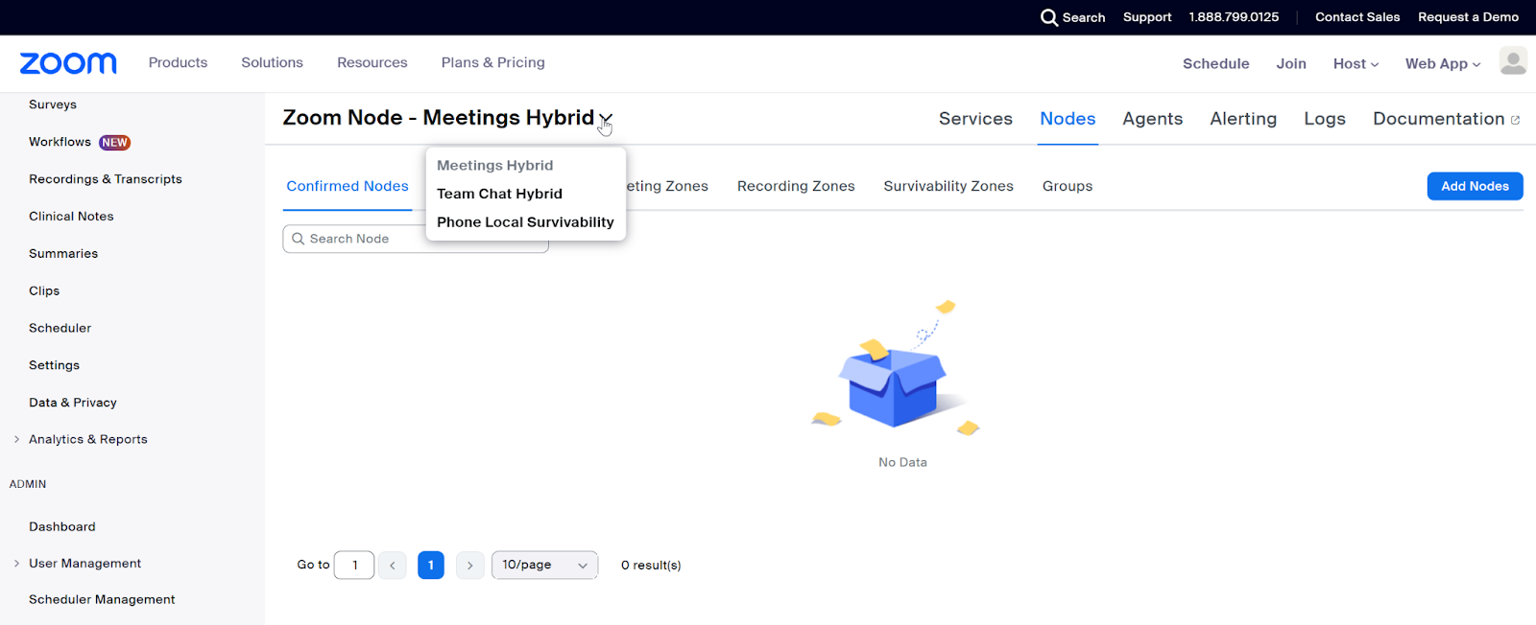This screenshot has width=1536, height=625.
Task: Toggle the Zoom Node title dropdown chevron
Action: pos(606,119)
